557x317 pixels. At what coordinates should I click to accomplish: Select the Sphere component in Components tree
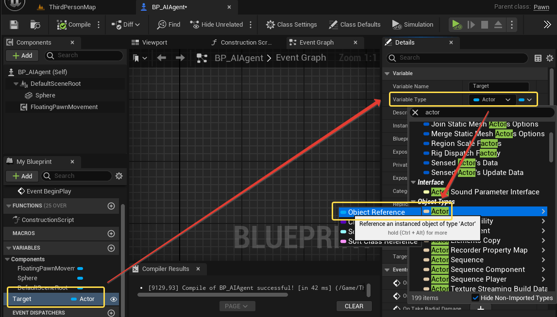(x=45, y=95)
